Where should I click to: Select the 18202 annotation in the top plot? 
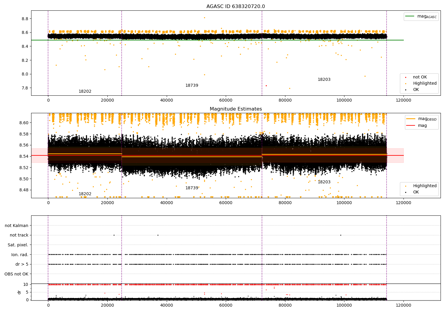[85, 92]
